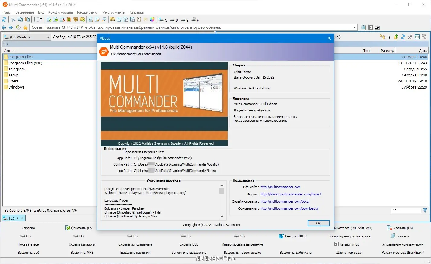
Task: Open the calculator icon in top bar
Action: tap(370, 27)
